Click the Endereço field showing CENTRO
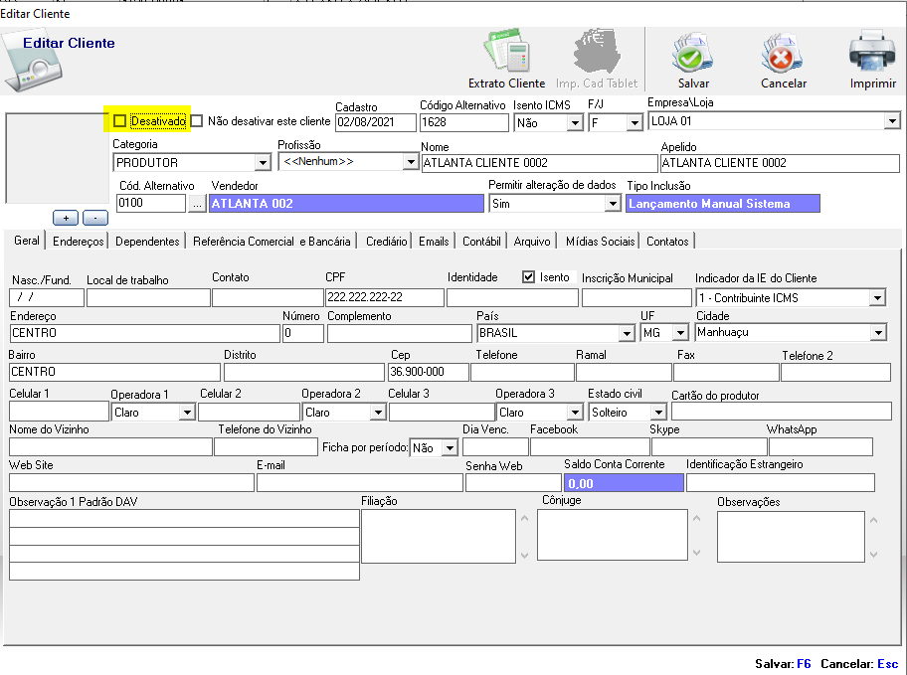 coord(144,333)
